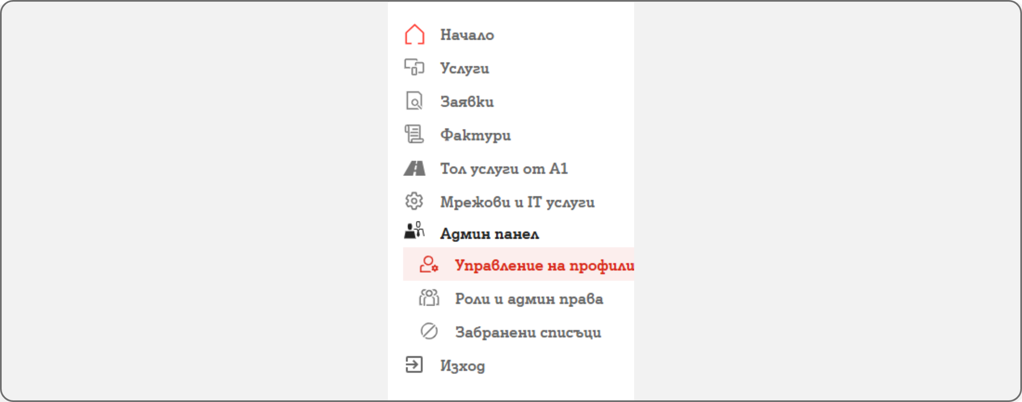Screen dimensions: 1022x402
Task: Open the Начало menu item
Action: pos(467,35)
